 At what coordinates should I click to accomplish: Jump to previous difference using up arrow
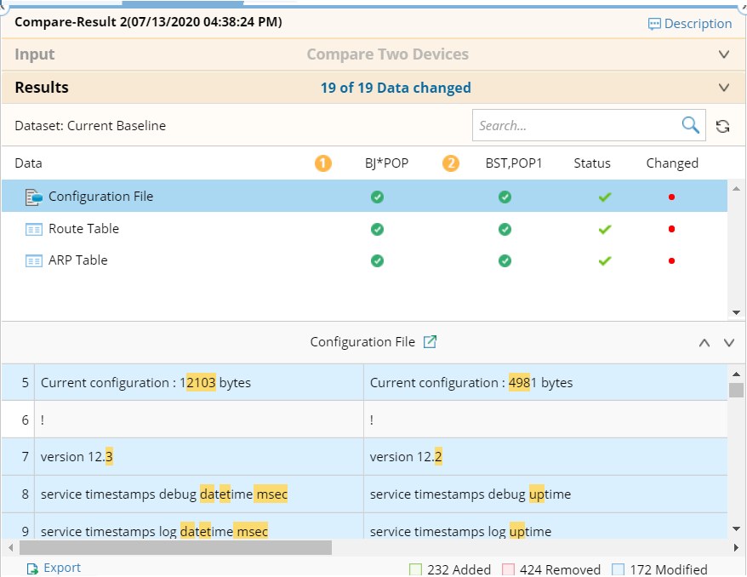point(704,343)
